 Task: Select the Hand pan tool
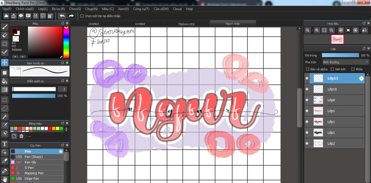[4, 179]
